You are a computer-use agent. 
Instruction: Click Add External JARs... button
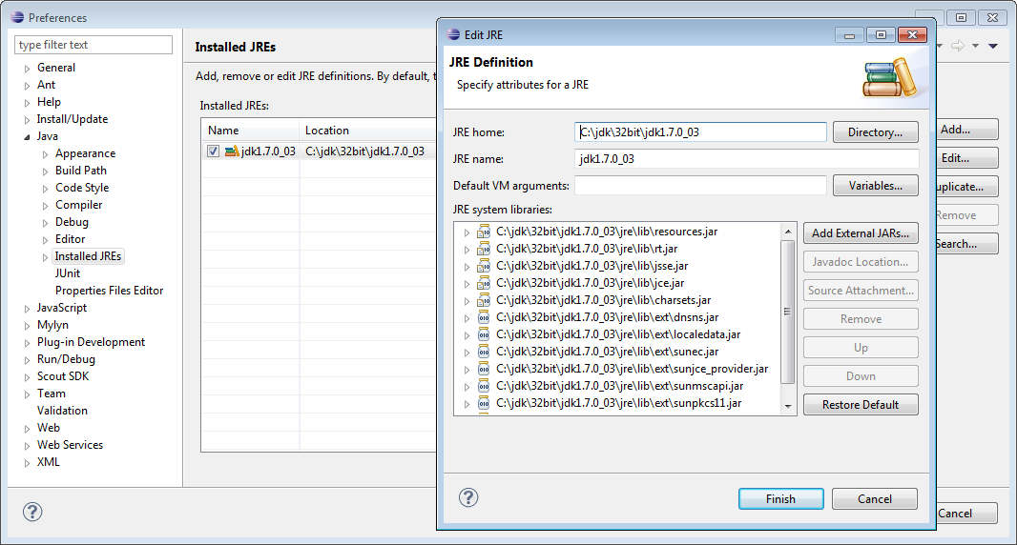coord(861,233)
